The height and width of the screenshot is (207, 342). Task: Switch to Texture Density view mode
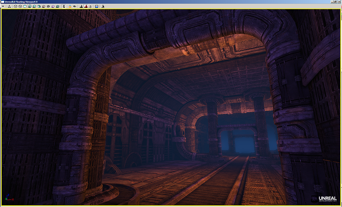point(48,6)
